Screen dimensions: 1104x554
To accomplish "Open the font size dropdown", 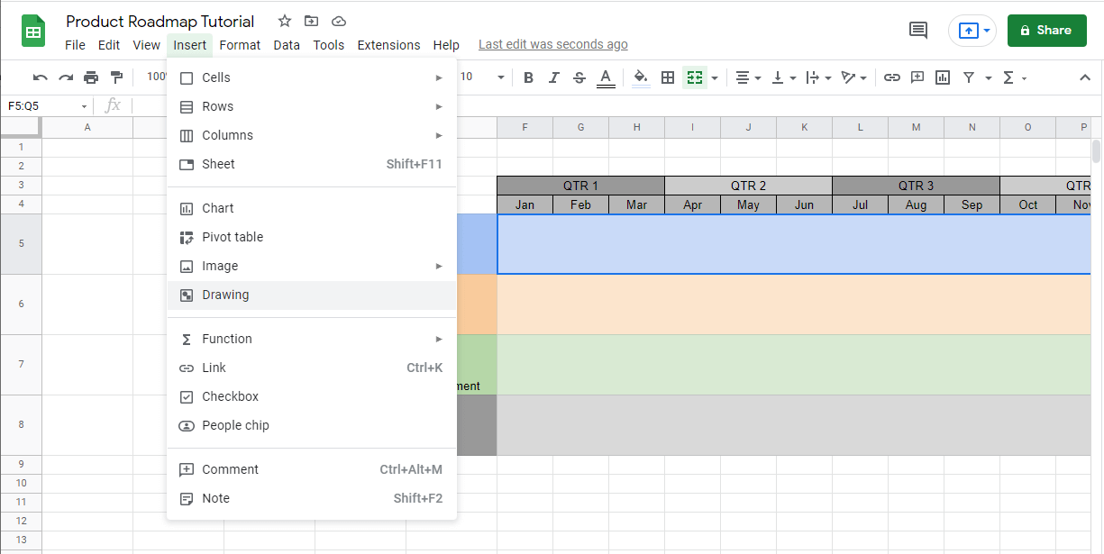I will 500,77.
